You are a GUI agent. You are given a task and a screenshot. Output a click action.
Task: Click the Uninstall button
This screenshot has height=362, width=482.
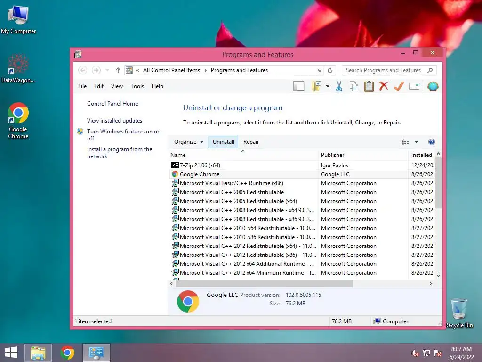[x=223, y=142]
